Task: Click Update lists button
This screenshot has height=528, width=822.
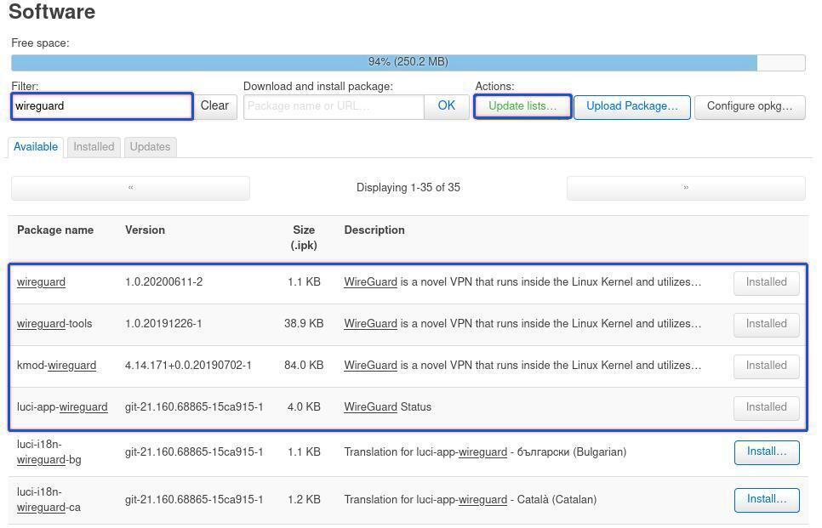Action: point(522,106)
